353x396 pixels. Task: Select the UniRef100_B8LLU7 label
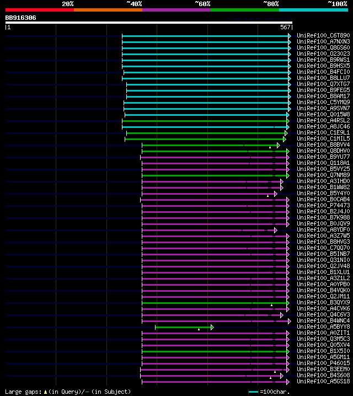pos(323,78)
